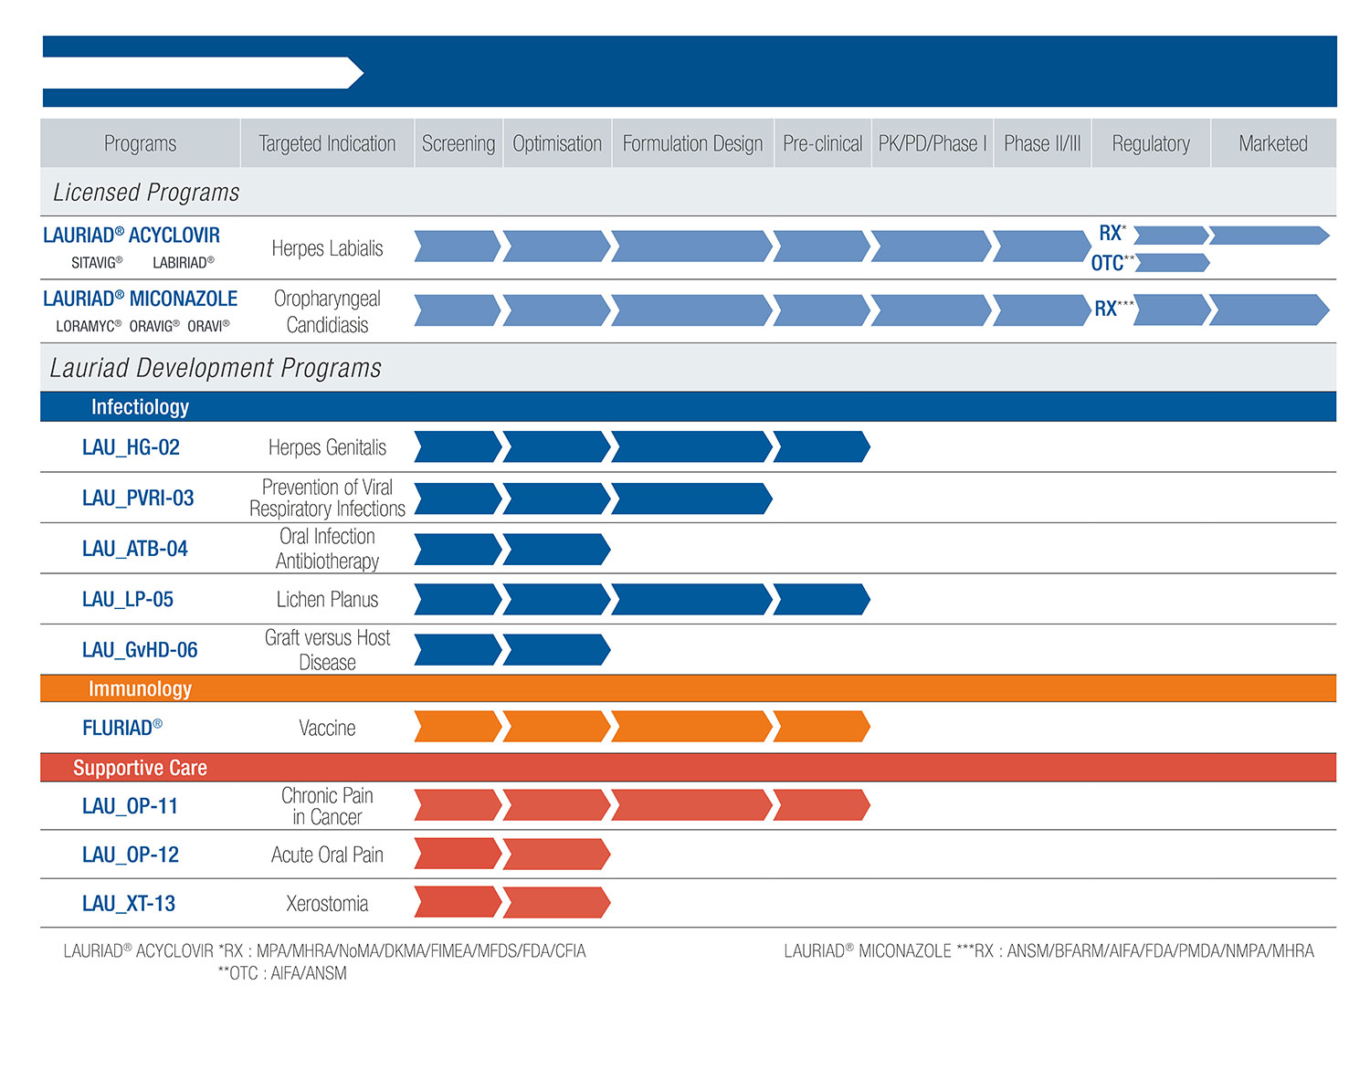Select the Acute Oral Pain indication
The image size is (1370, 1070).
coord(327,855)
